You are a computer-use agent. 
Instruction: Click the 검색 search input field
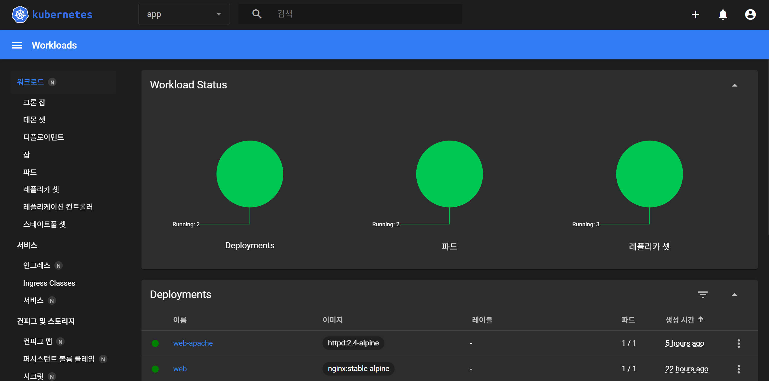[x=362, y=14]
